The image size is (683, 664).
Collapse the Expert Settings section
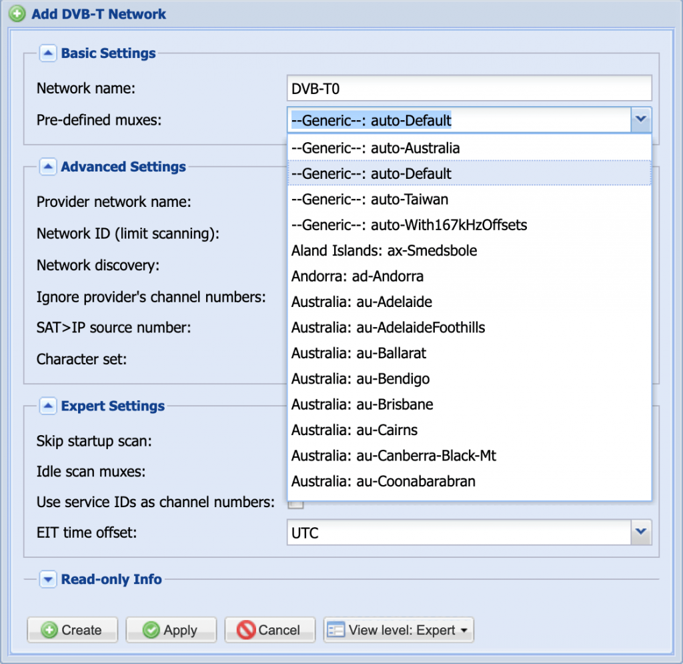(x=47, y=406)
